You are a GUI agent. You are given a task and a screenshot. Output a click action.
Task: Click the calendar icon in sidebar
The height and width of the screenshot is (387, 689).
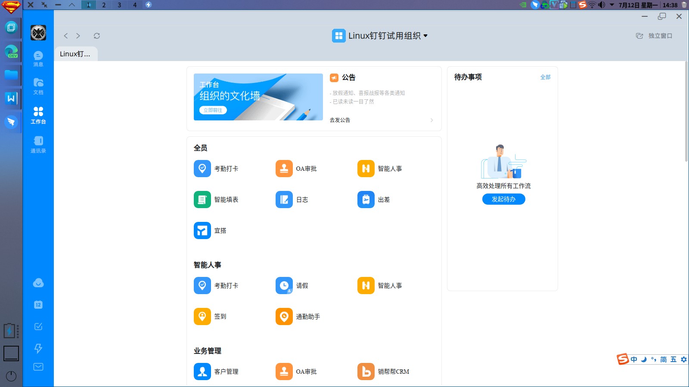point(38,304)
